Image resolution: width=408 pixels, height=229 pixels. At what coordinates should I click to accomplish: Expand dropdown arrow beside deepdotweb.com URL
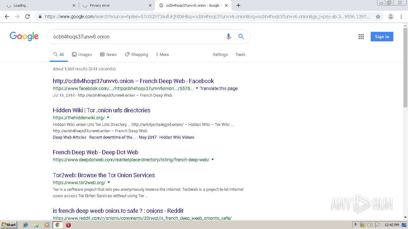213,160
